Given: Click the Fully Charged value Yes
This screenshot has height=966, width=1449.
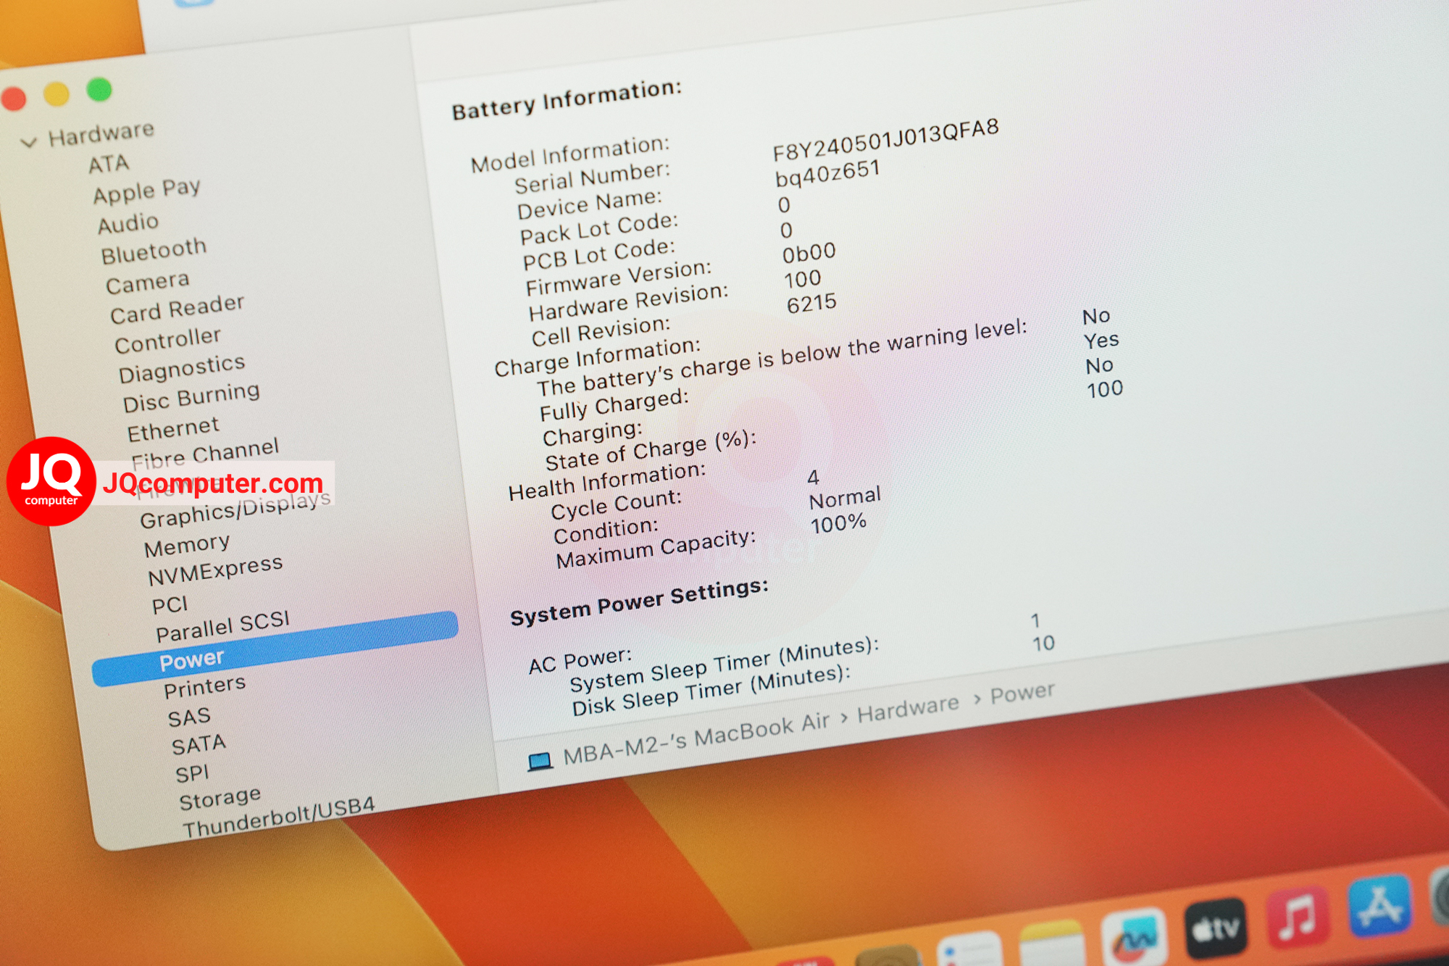Looking at the screenshot, I should pos(1101,340).
